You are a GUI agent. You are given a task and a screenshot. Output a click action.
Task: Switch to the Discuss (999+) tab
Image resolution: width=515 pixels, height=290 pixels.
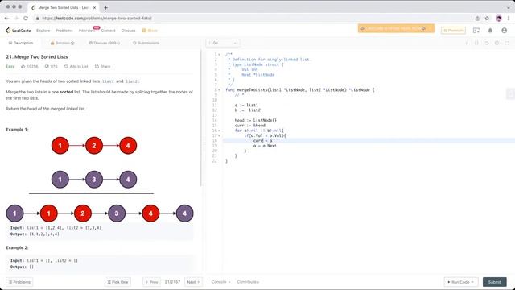[104, 43]
